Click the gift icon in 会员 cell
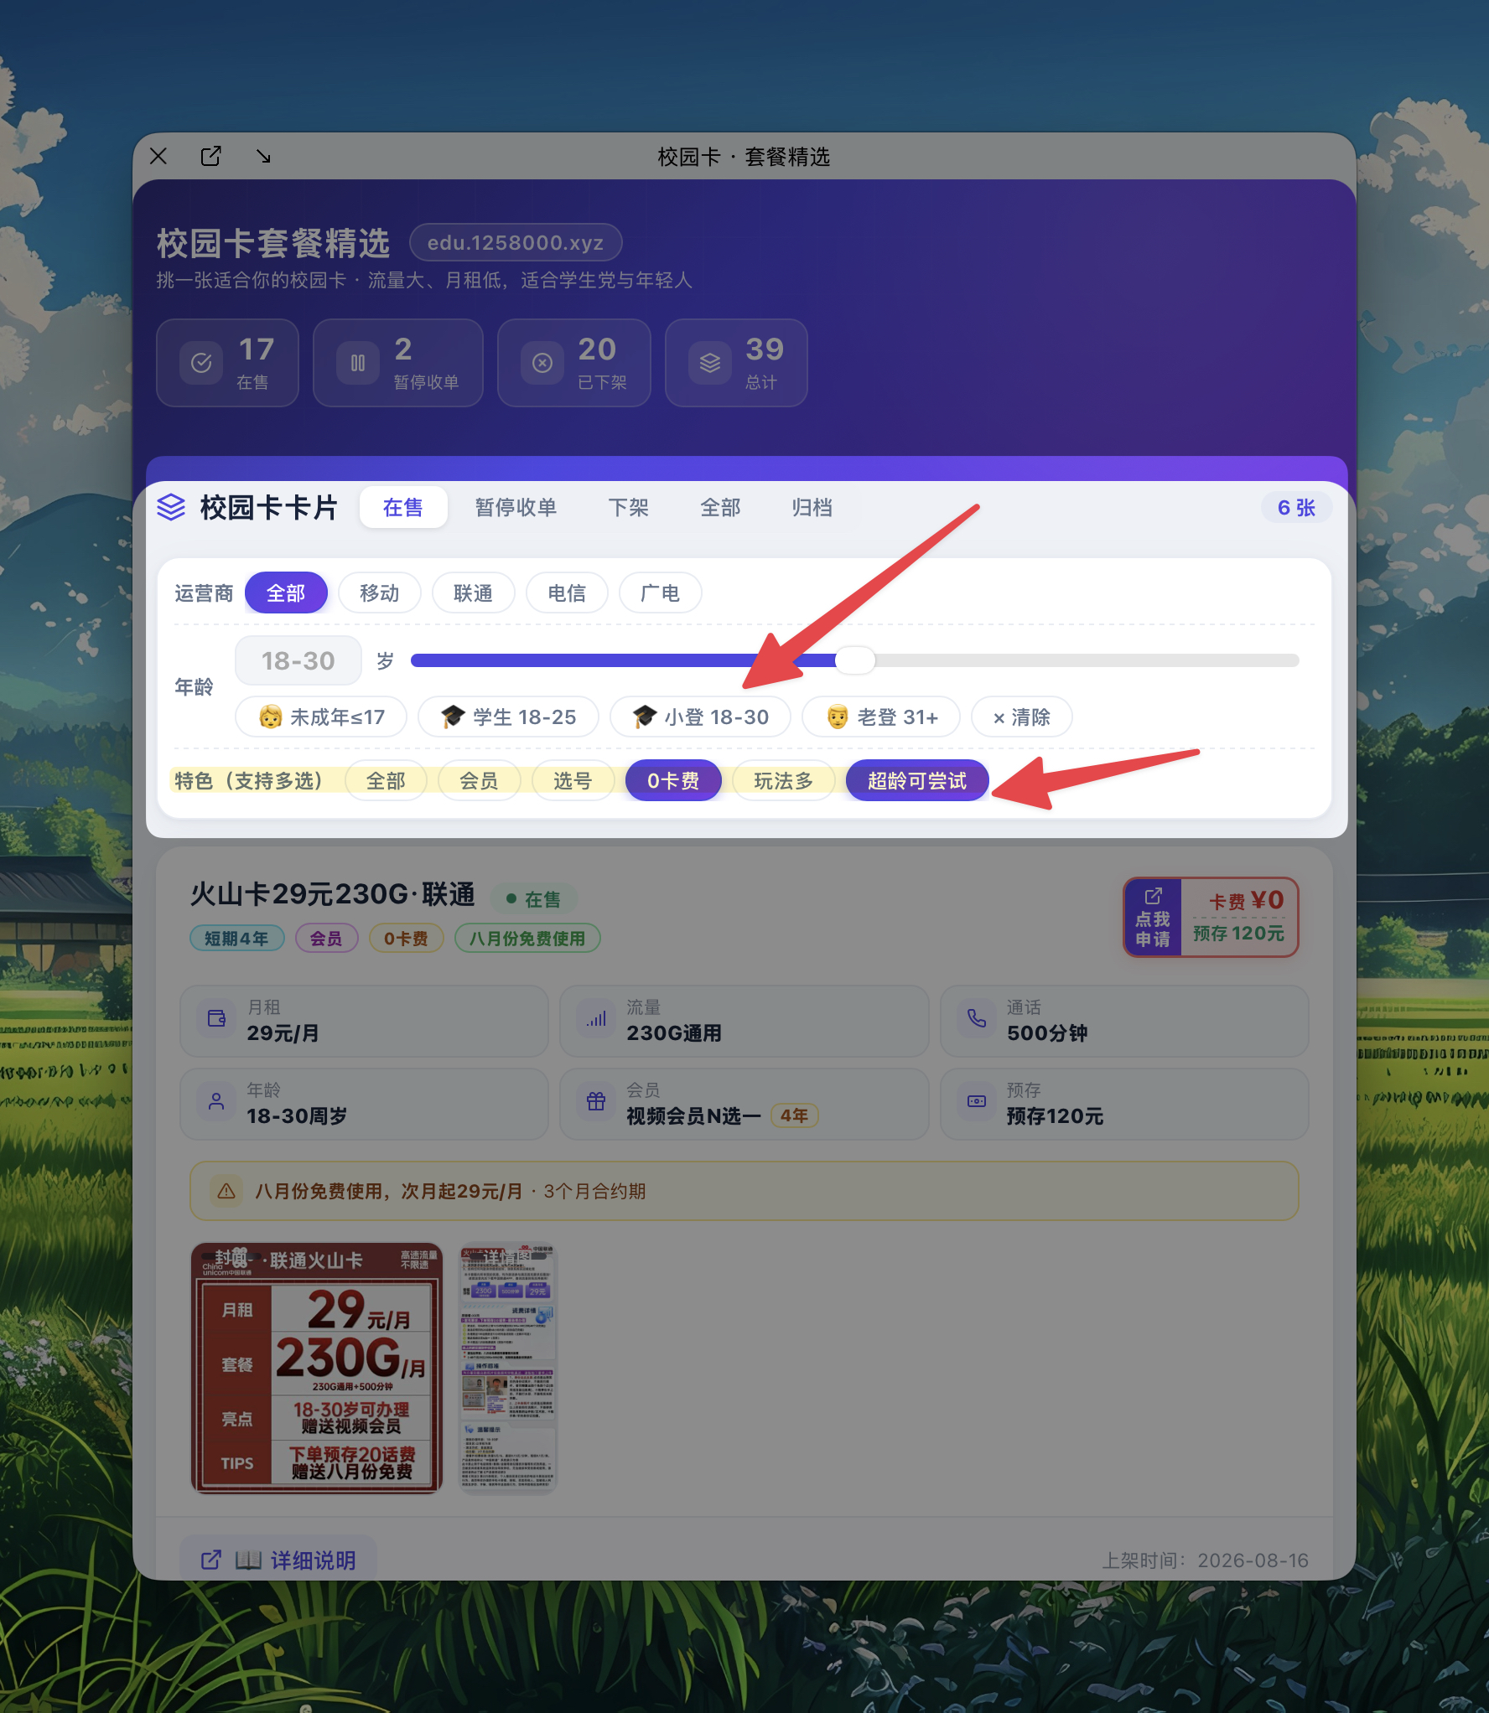Image resolution: width=1489 pixels, height=1713 pixels. pos(596,1101)
